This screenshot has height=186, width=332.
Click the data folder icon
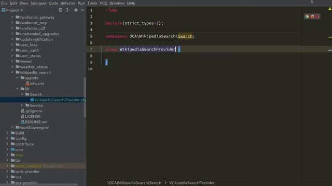tap(12, 155)
